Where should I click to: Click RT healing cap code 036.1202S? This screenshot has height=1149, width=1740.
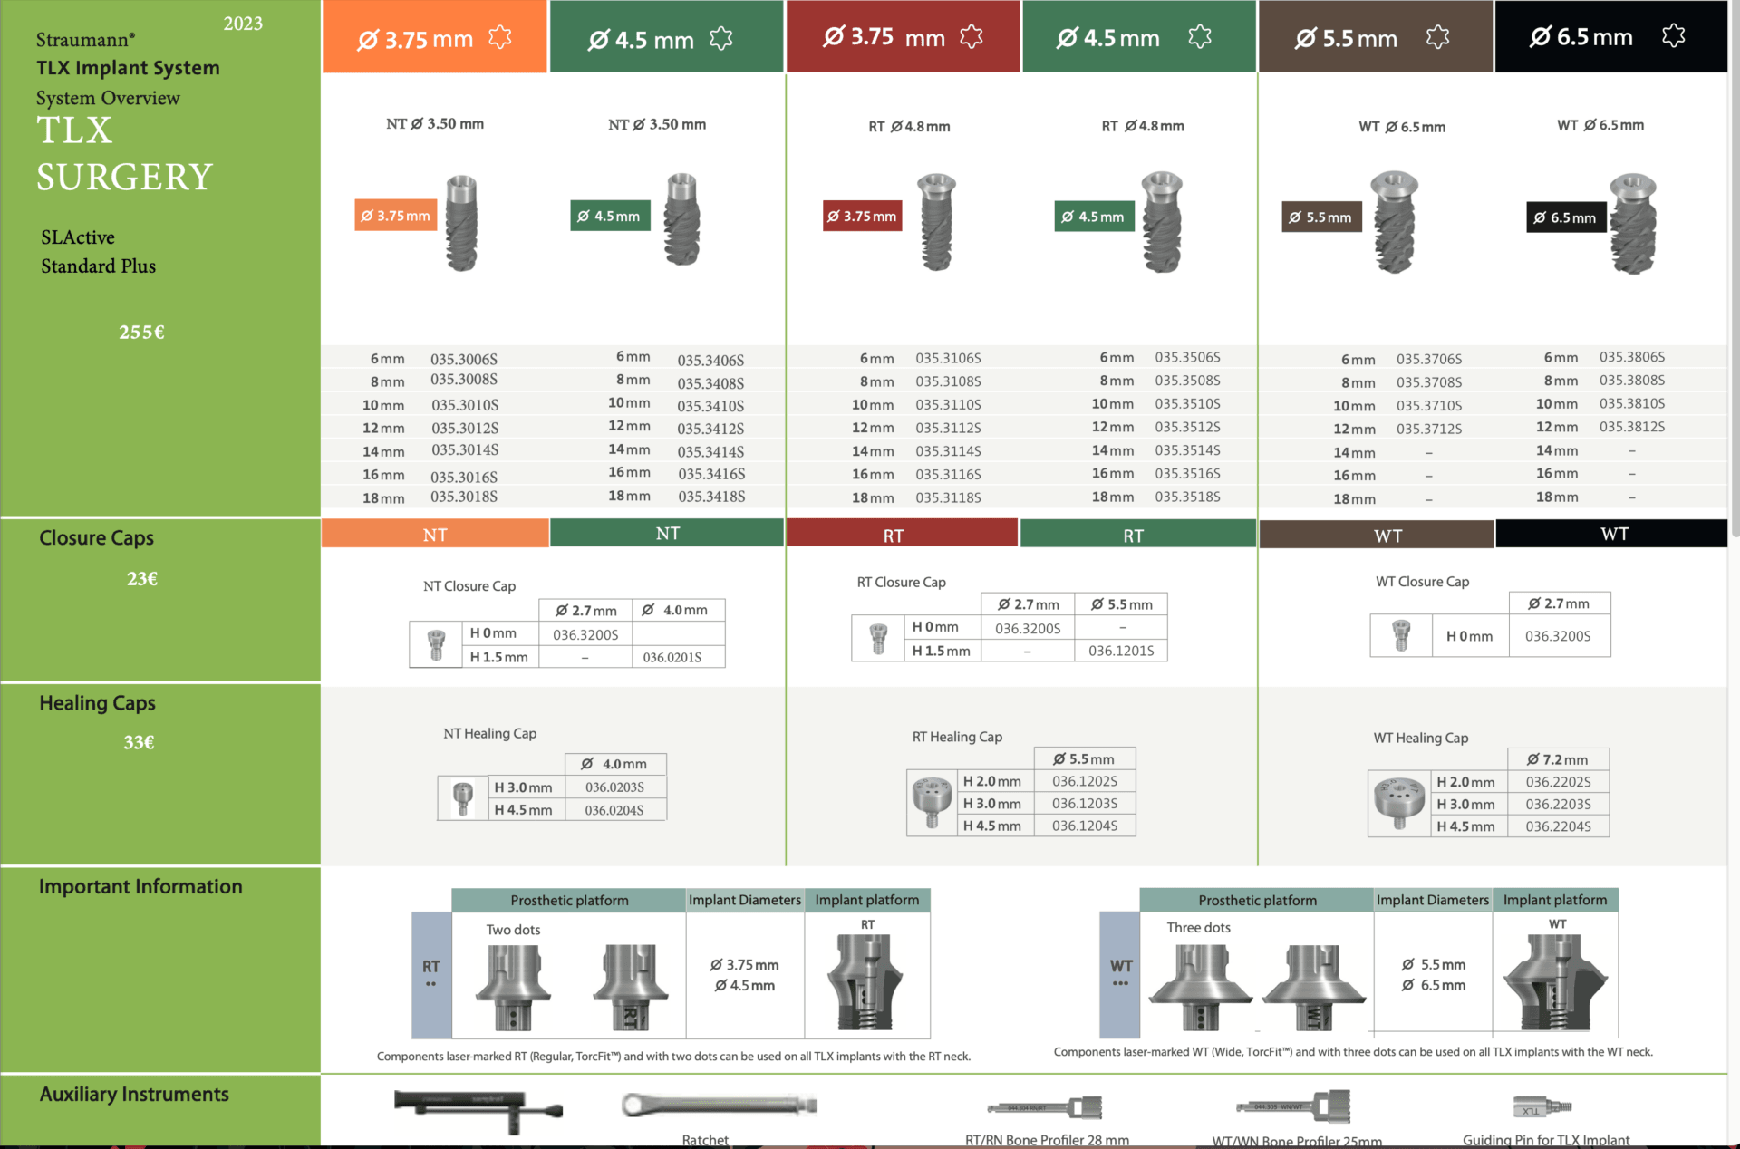(x=1085, y=781)
